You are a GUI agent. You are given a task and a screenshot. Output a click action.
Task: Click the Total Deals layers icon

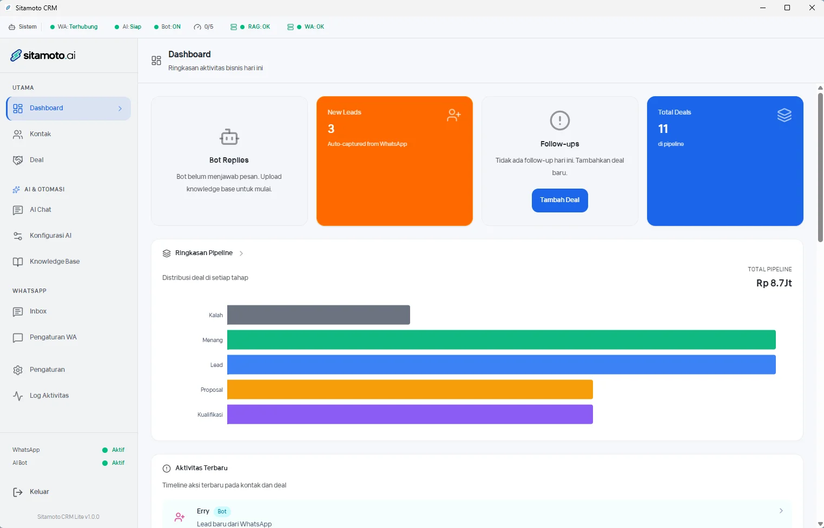pyautogui.click(x=785, y=115)
